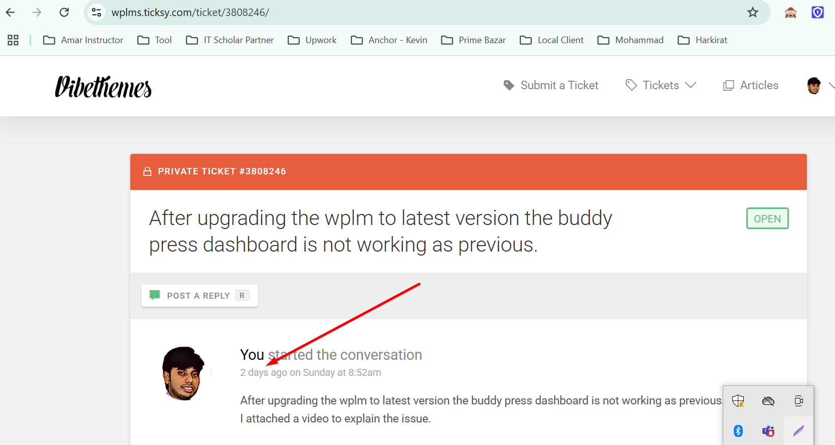Click the wplms.ticksy.com address bar URL
Screen dimensions: 835x445
[x=190, y=13]
